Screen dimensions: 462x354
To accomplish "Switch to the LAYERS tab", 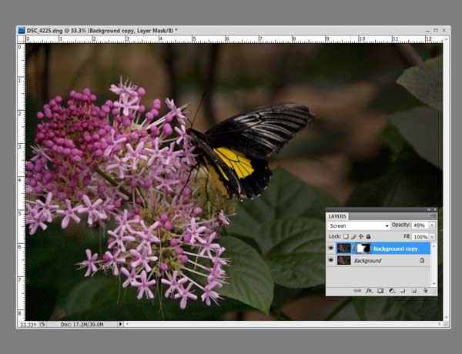I will tap(337, 216).
